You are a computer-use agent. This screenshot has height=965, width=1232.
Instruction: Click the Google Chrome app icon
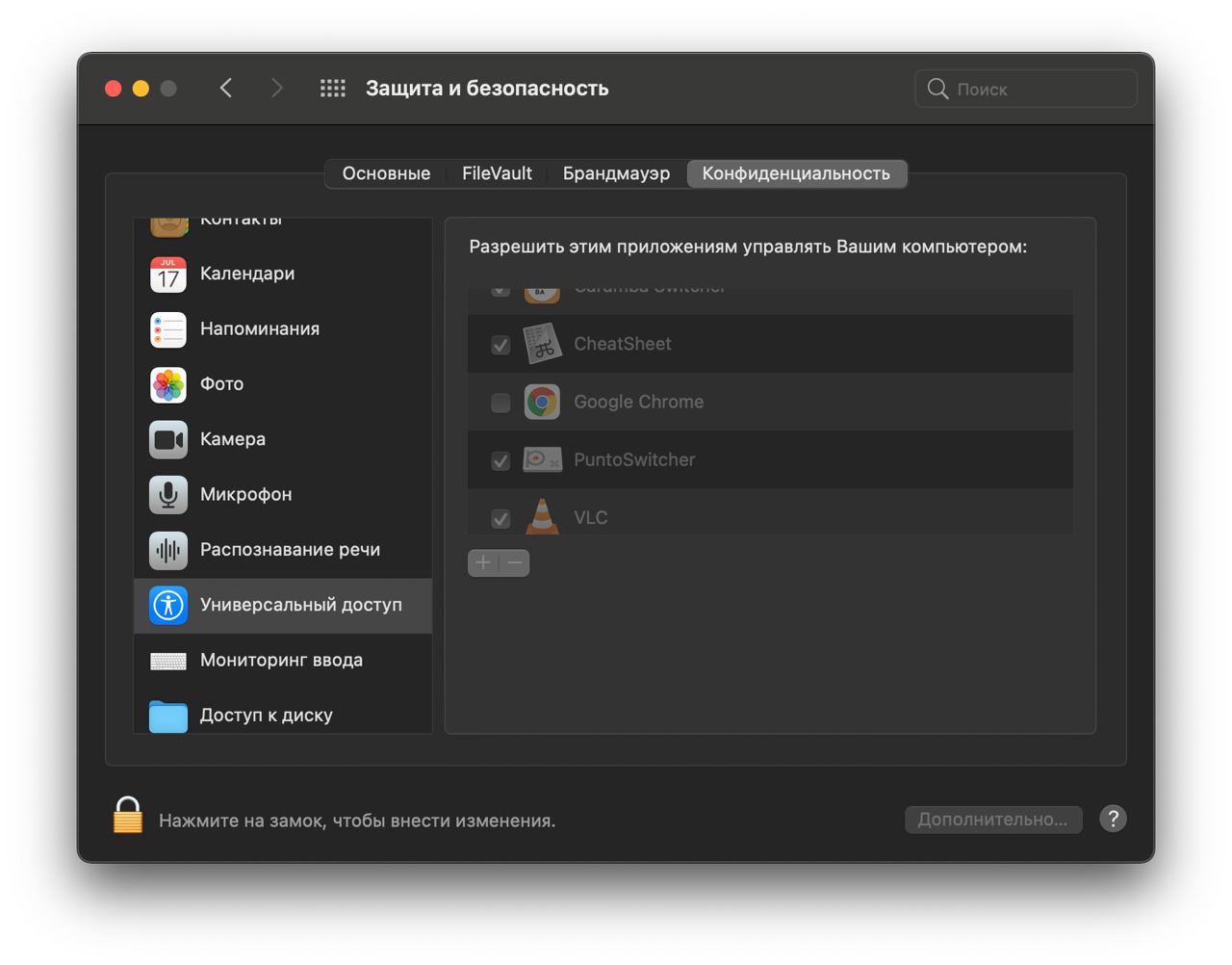point(542,402)
